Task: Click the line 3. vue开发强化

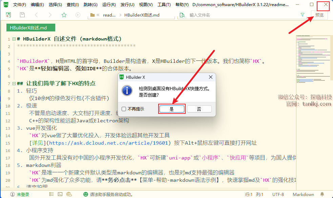Action: [x=37, y=128]
